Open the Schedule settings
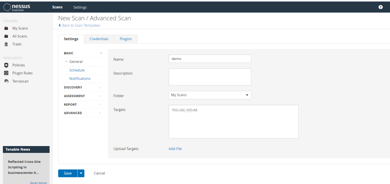The width and height of the screenshot is (390, 184). click(x=77, y=70)
